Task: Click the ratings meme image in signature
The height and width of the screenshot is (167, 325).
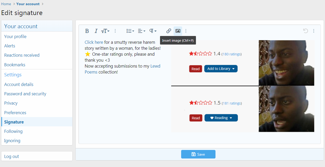Action: (243, 86)
